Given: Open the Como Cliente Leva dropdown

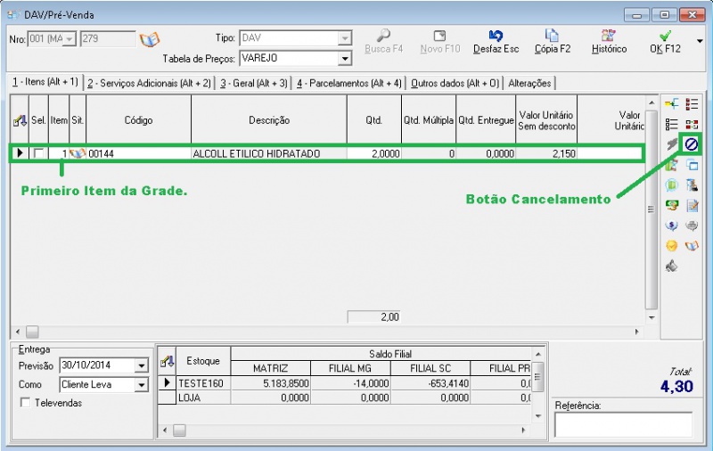Looking at the screenshot, I should point(142,385).
